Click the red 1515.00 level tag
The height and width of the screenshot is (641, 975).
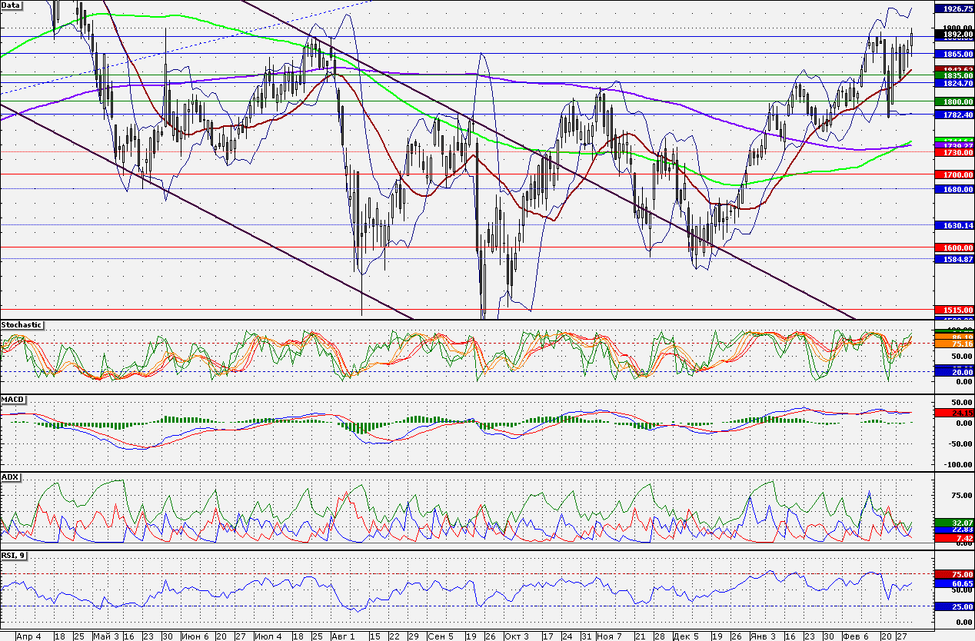coord(953,309)
